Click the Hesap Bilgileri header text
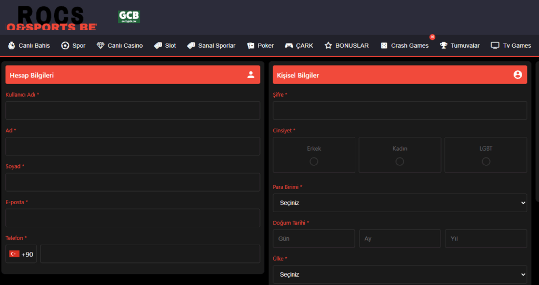Screen dimensions: 539x285 pyautogui.click(x=32, y=75)
